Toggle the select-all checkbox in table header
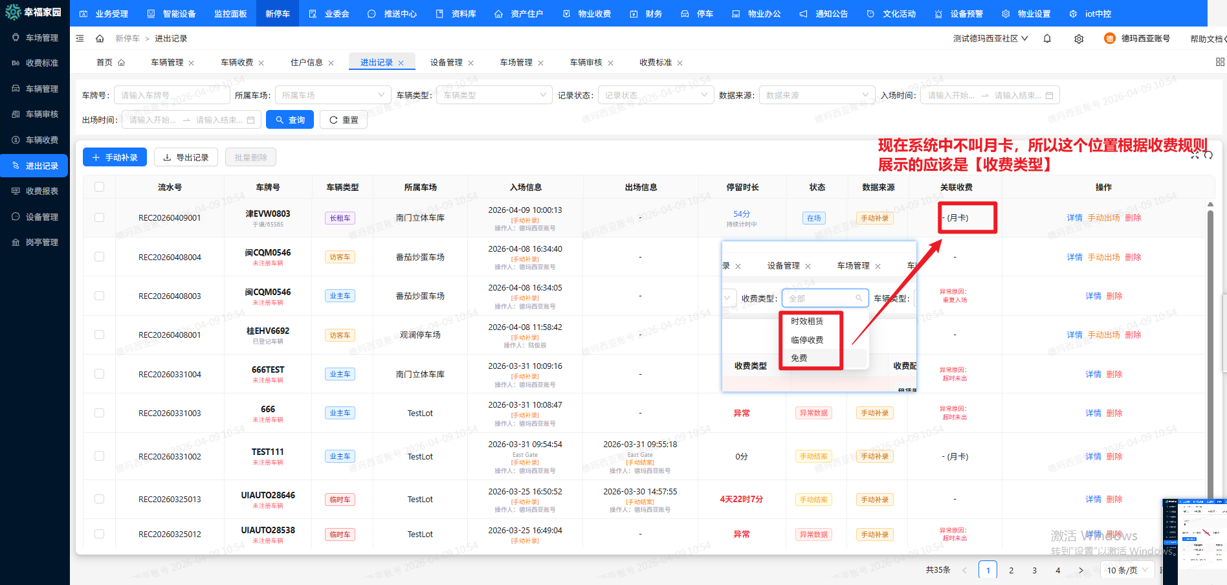 tap(99, 187)
